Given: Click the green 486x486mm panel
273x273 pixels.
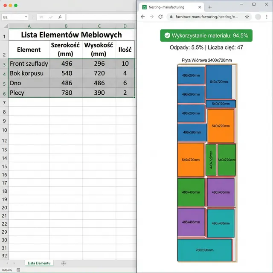Looking at the screenshot, I should pyautogui.click(x=191, y=192).
